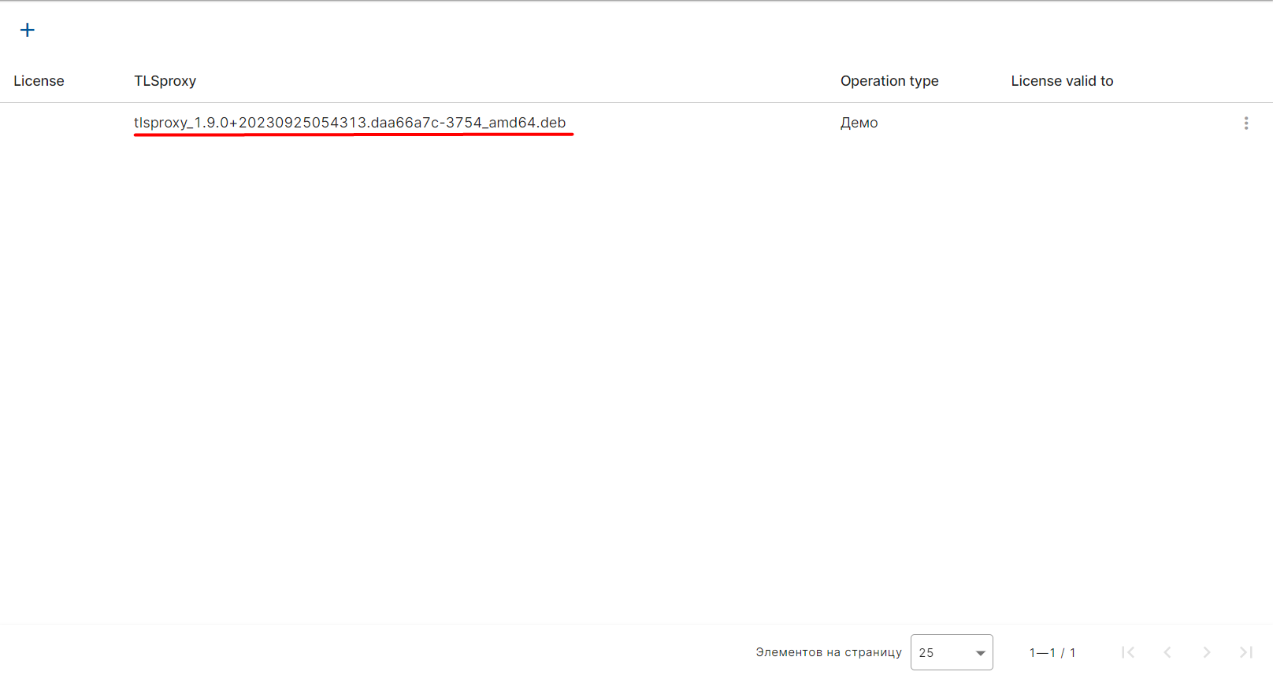The height and width of the screenshot is (679, 1273).
Task: Click the Демо operation type cell
Action: click(x=859, y=123)
